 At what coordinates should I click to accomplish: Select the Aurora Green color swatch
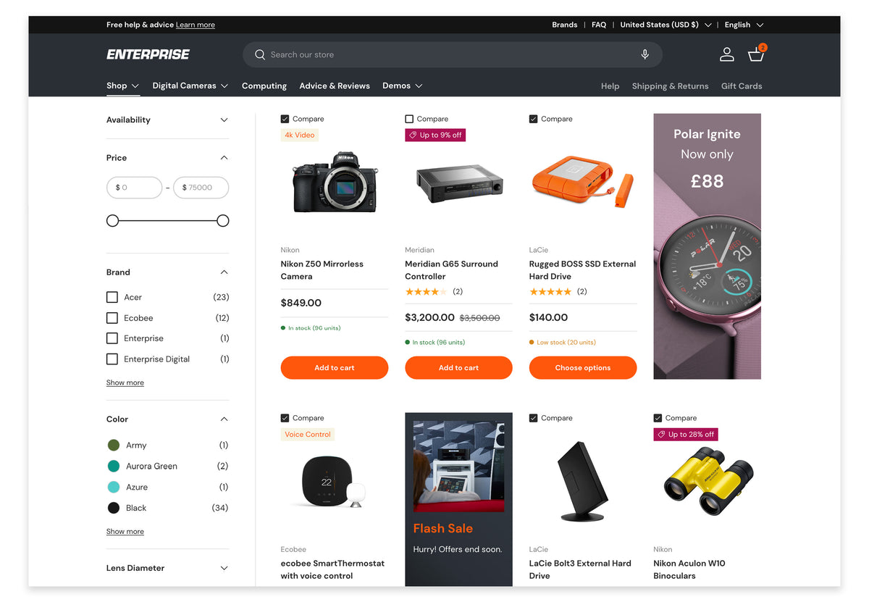tap(114, 467)
